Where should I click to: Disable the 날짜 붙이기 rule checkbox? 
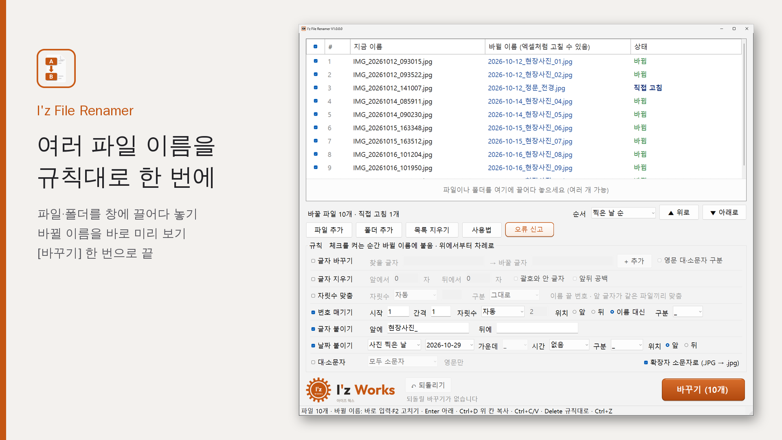tap(313, 345)
